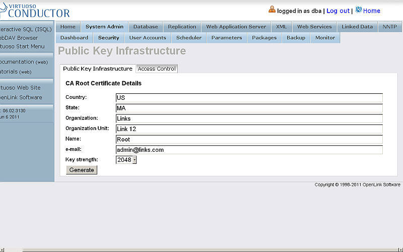Go to the Web Application Server tab
The width and height of the screenshot is (403, 252).
[x=236, y=27]
